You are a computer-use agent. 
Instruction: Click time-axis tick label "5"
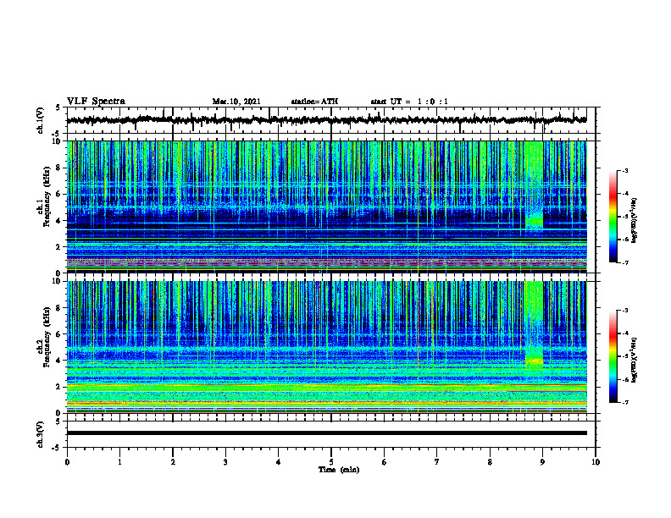pos(331,462)
